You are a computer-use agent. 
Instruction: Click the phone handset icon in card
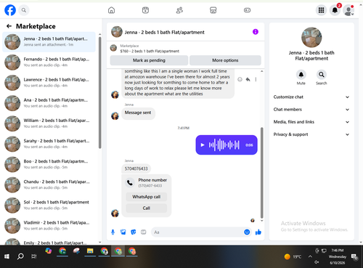click(130, 182)
